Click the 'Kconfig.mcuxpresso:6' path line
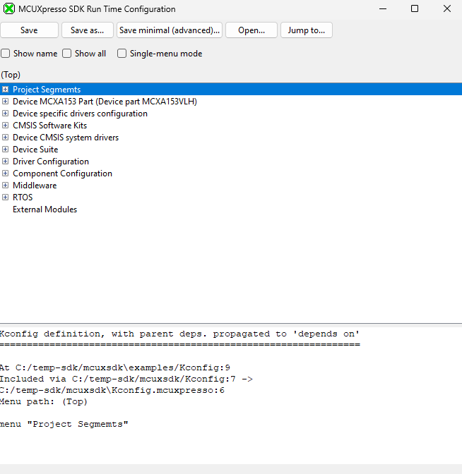This screenshot has width=462, height=474. point(112,390)
